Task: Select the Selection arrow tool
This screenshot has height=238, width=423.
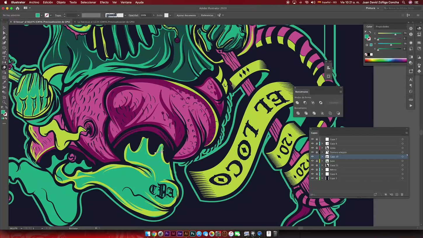Action: pos(4,28)
